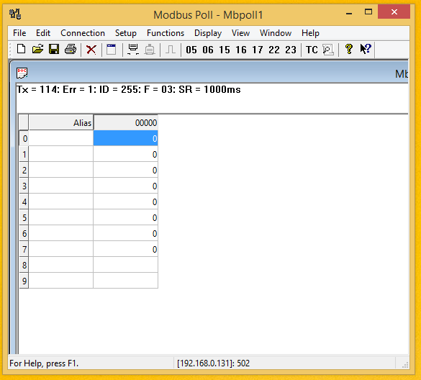Click function 06 write single register

click(208, 50)
